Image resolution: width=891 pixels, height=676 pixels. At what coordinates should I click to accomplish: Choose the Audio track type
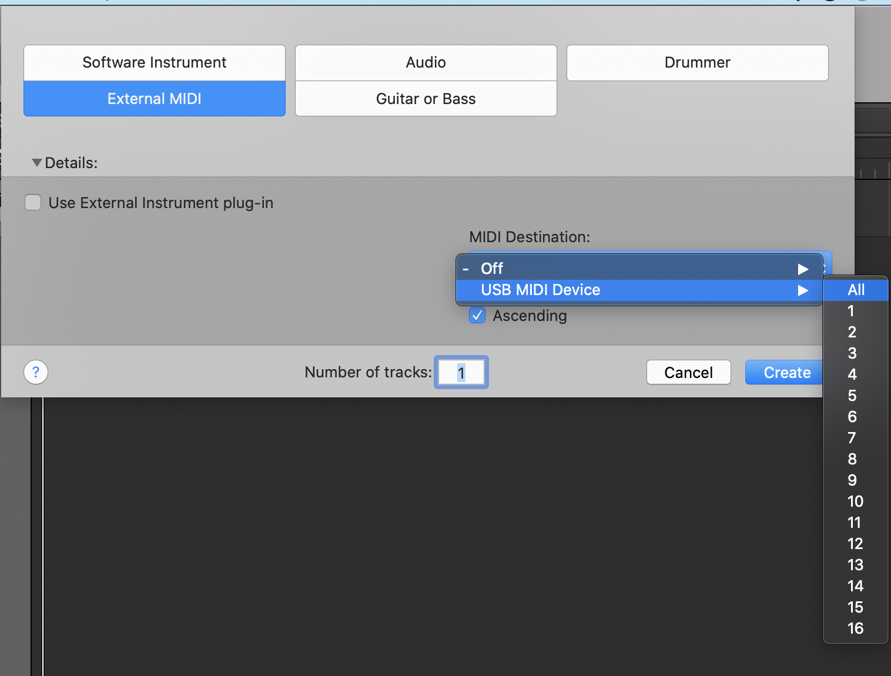(426, 63)
